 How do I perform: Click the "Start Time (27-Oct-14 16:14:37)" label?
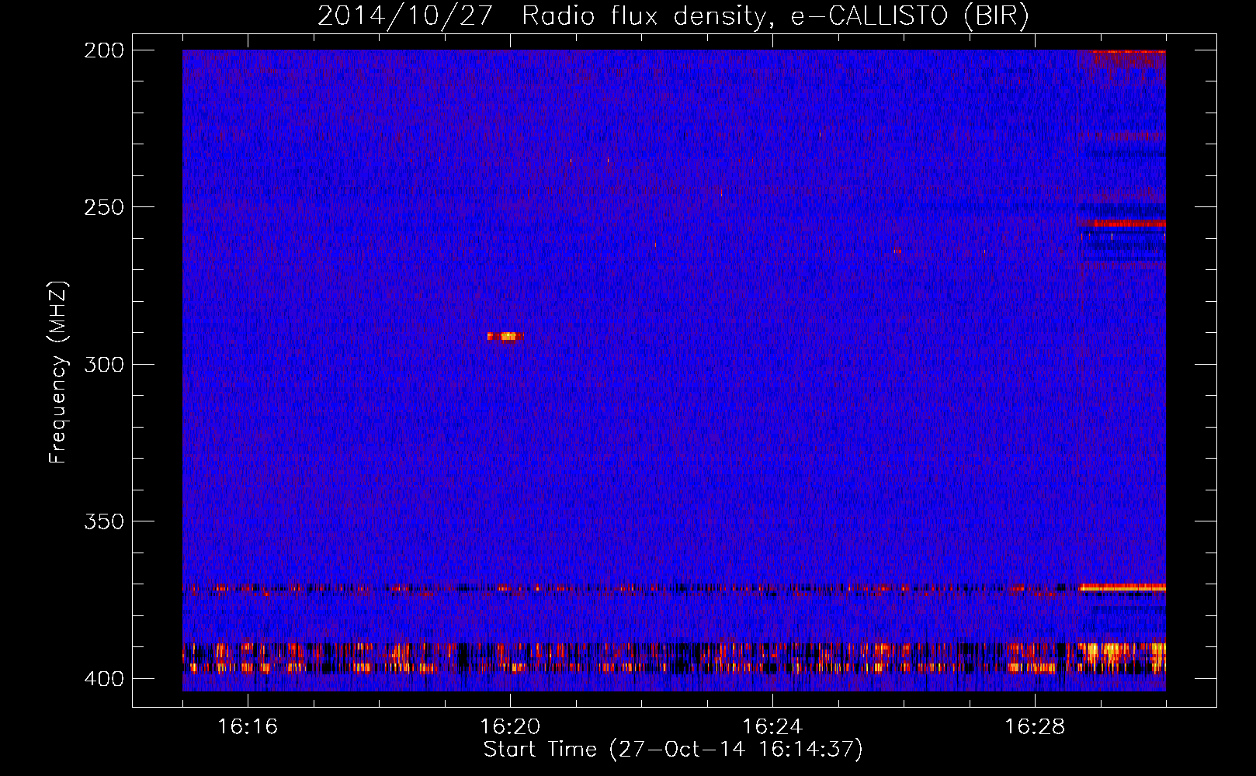pyautogui.click(x=673, y=750)
